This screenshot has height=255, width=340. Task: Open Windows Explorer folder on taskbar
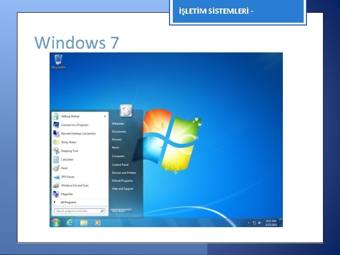tap(84, 223)
